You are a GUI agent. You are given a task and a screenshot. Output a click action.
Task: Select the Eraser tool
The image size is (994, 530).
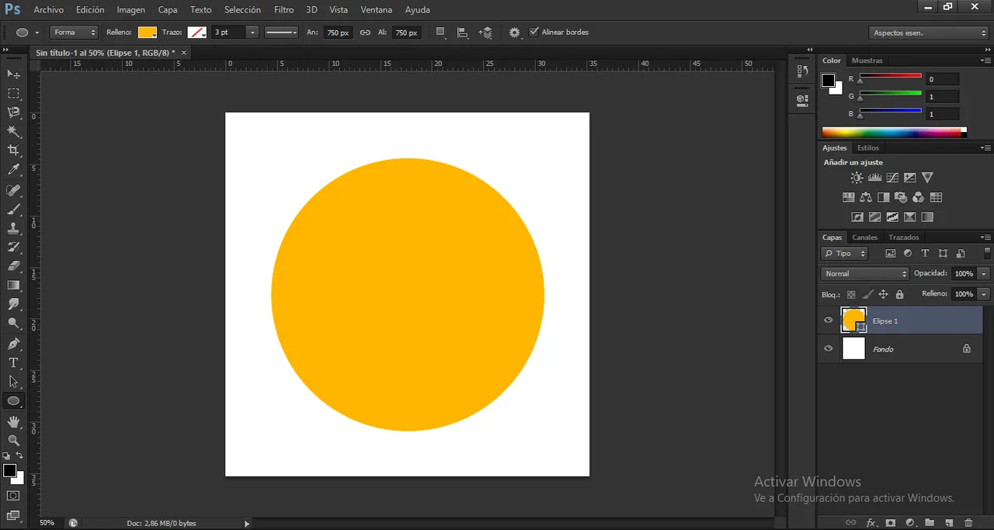point(13,266)
